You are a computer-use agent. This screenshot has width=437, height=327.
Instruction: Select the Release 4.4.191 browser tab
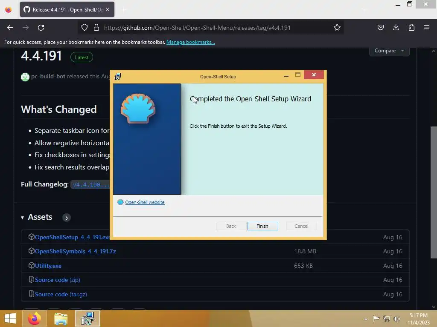click(67, 9)
